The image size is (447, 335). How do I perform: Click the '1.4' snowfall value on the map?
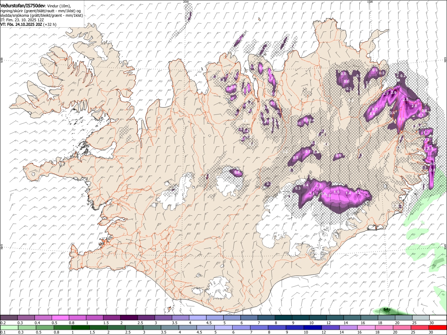pyautogui.click(x=348, y=193)
